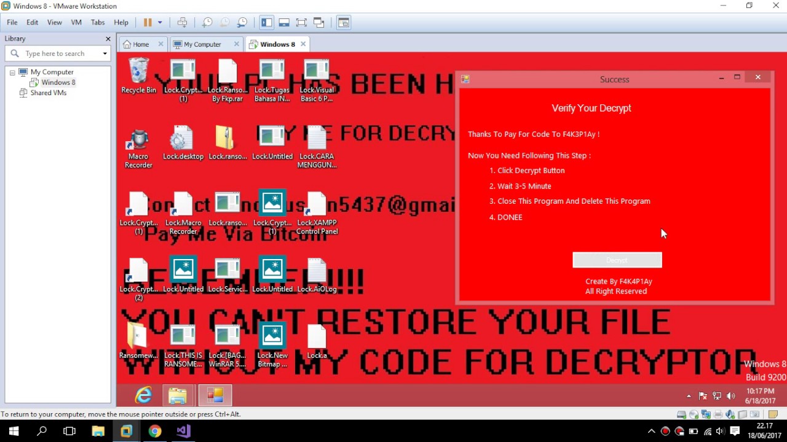Screen dimensions: 787x442
Task: Toggle the Library sidebar view button
Action: coord(266,22)
